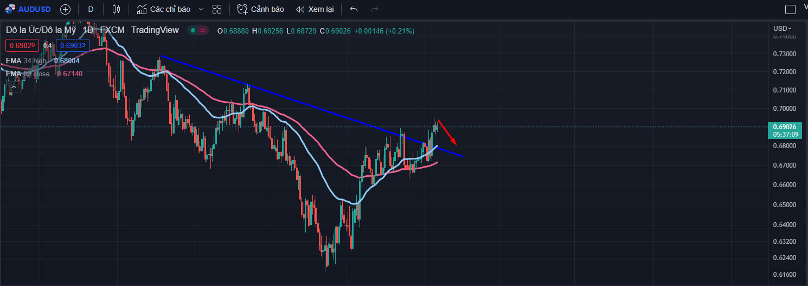Toggle the green market status indicator
The height and width of the screenshot is (286, 808).
(x=193, y=31)
